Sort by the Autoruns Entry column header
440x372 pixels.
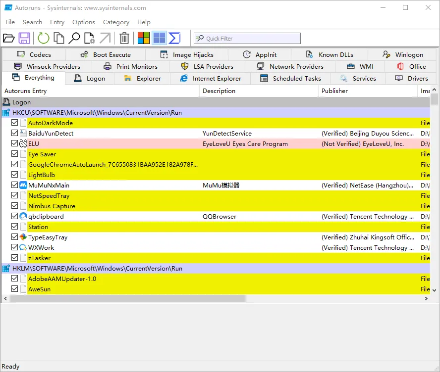pos(101,91)
